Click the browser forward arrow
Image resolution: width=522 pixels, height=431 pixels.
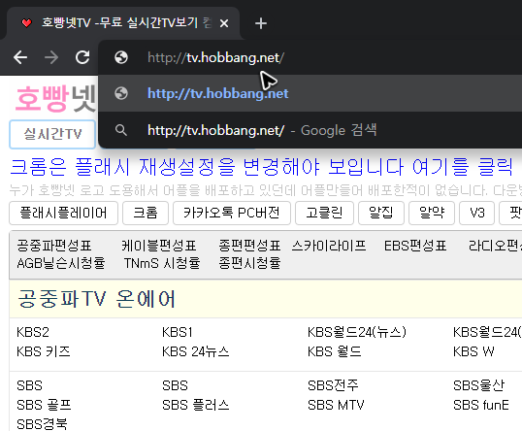(x=51, y=57)
